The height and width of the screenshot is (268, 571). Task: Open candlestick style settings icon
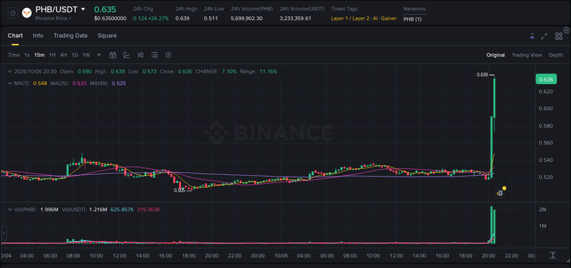(x=140, y=55)
